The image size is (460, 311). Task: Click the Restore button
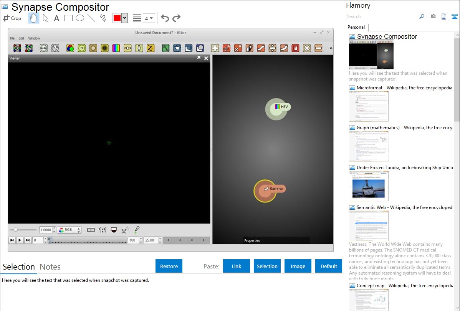(x=169, y=266)
